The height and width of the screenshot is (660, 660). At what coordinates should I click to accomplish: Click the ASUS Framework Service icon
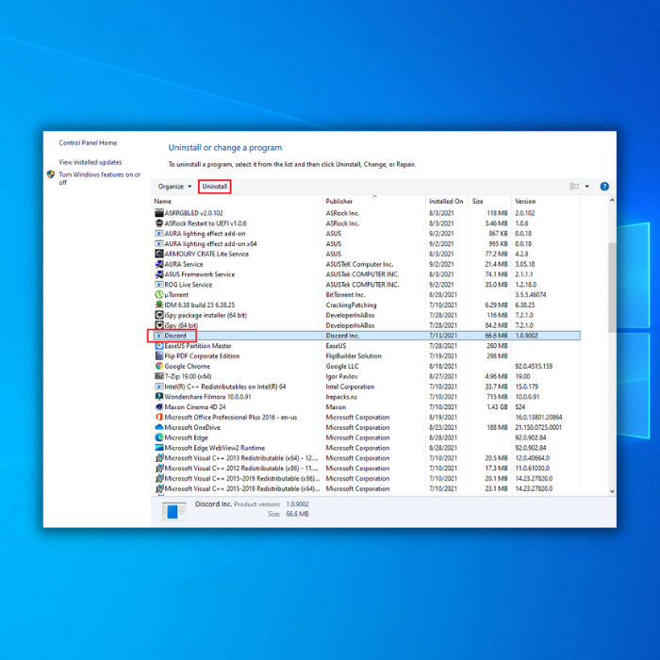158,274
